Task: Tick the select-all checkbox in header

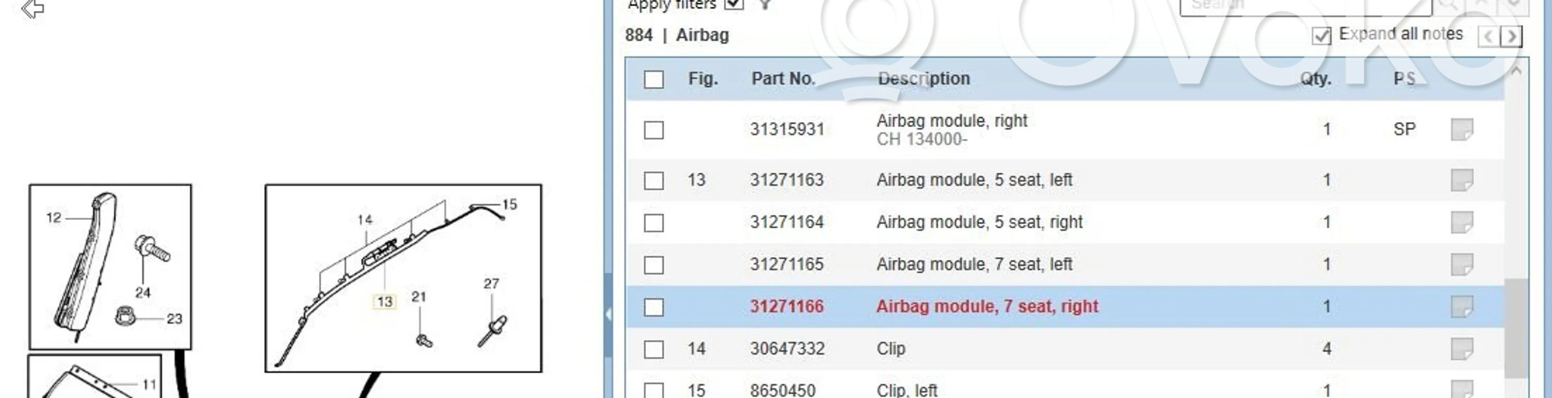Action: pos(654,79)
